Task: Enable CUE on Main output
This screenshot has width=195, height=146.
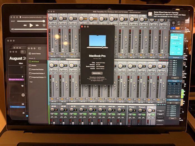Action: coord(153,115)
